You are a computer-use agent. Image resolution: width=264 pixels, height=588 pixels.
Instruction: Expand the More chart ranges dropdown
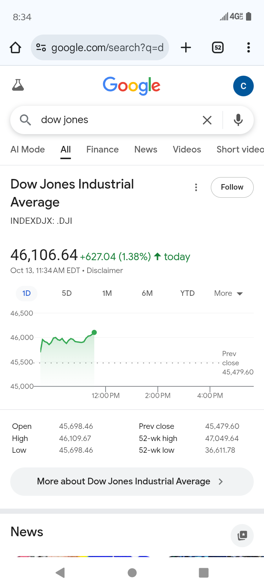[228, 293]
